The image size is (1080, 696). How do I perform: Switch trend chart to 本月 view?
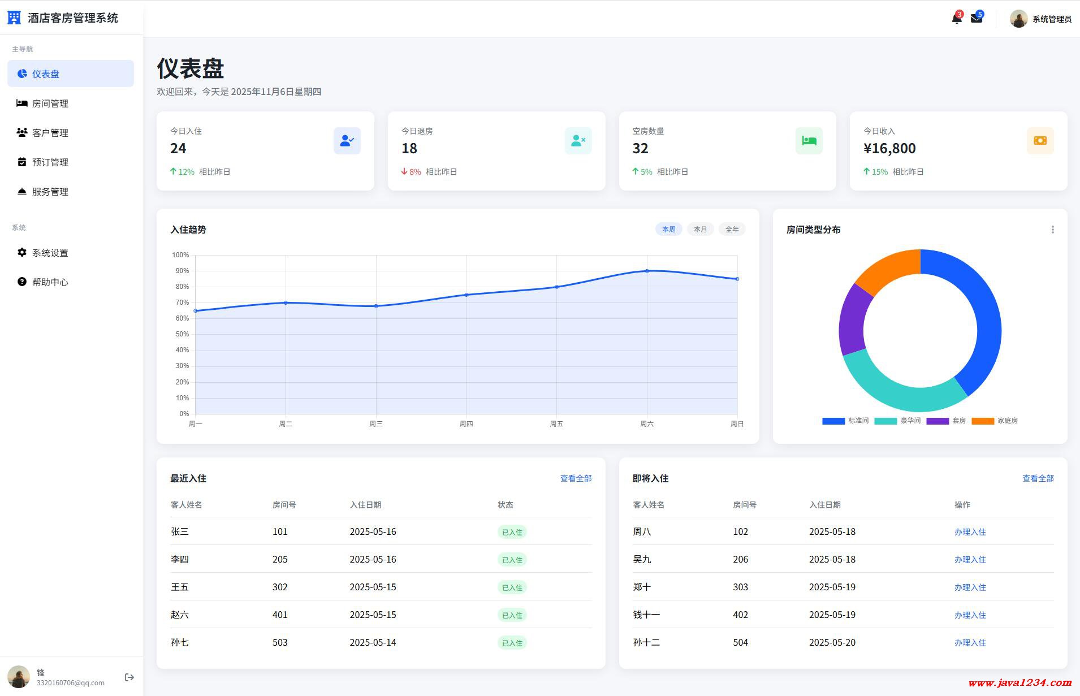pos(700,230)
